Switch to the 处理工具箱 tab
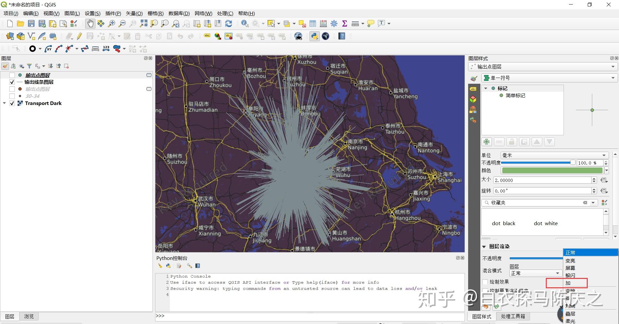Screen dimensions: 619x324 click(x=513, y=316)
